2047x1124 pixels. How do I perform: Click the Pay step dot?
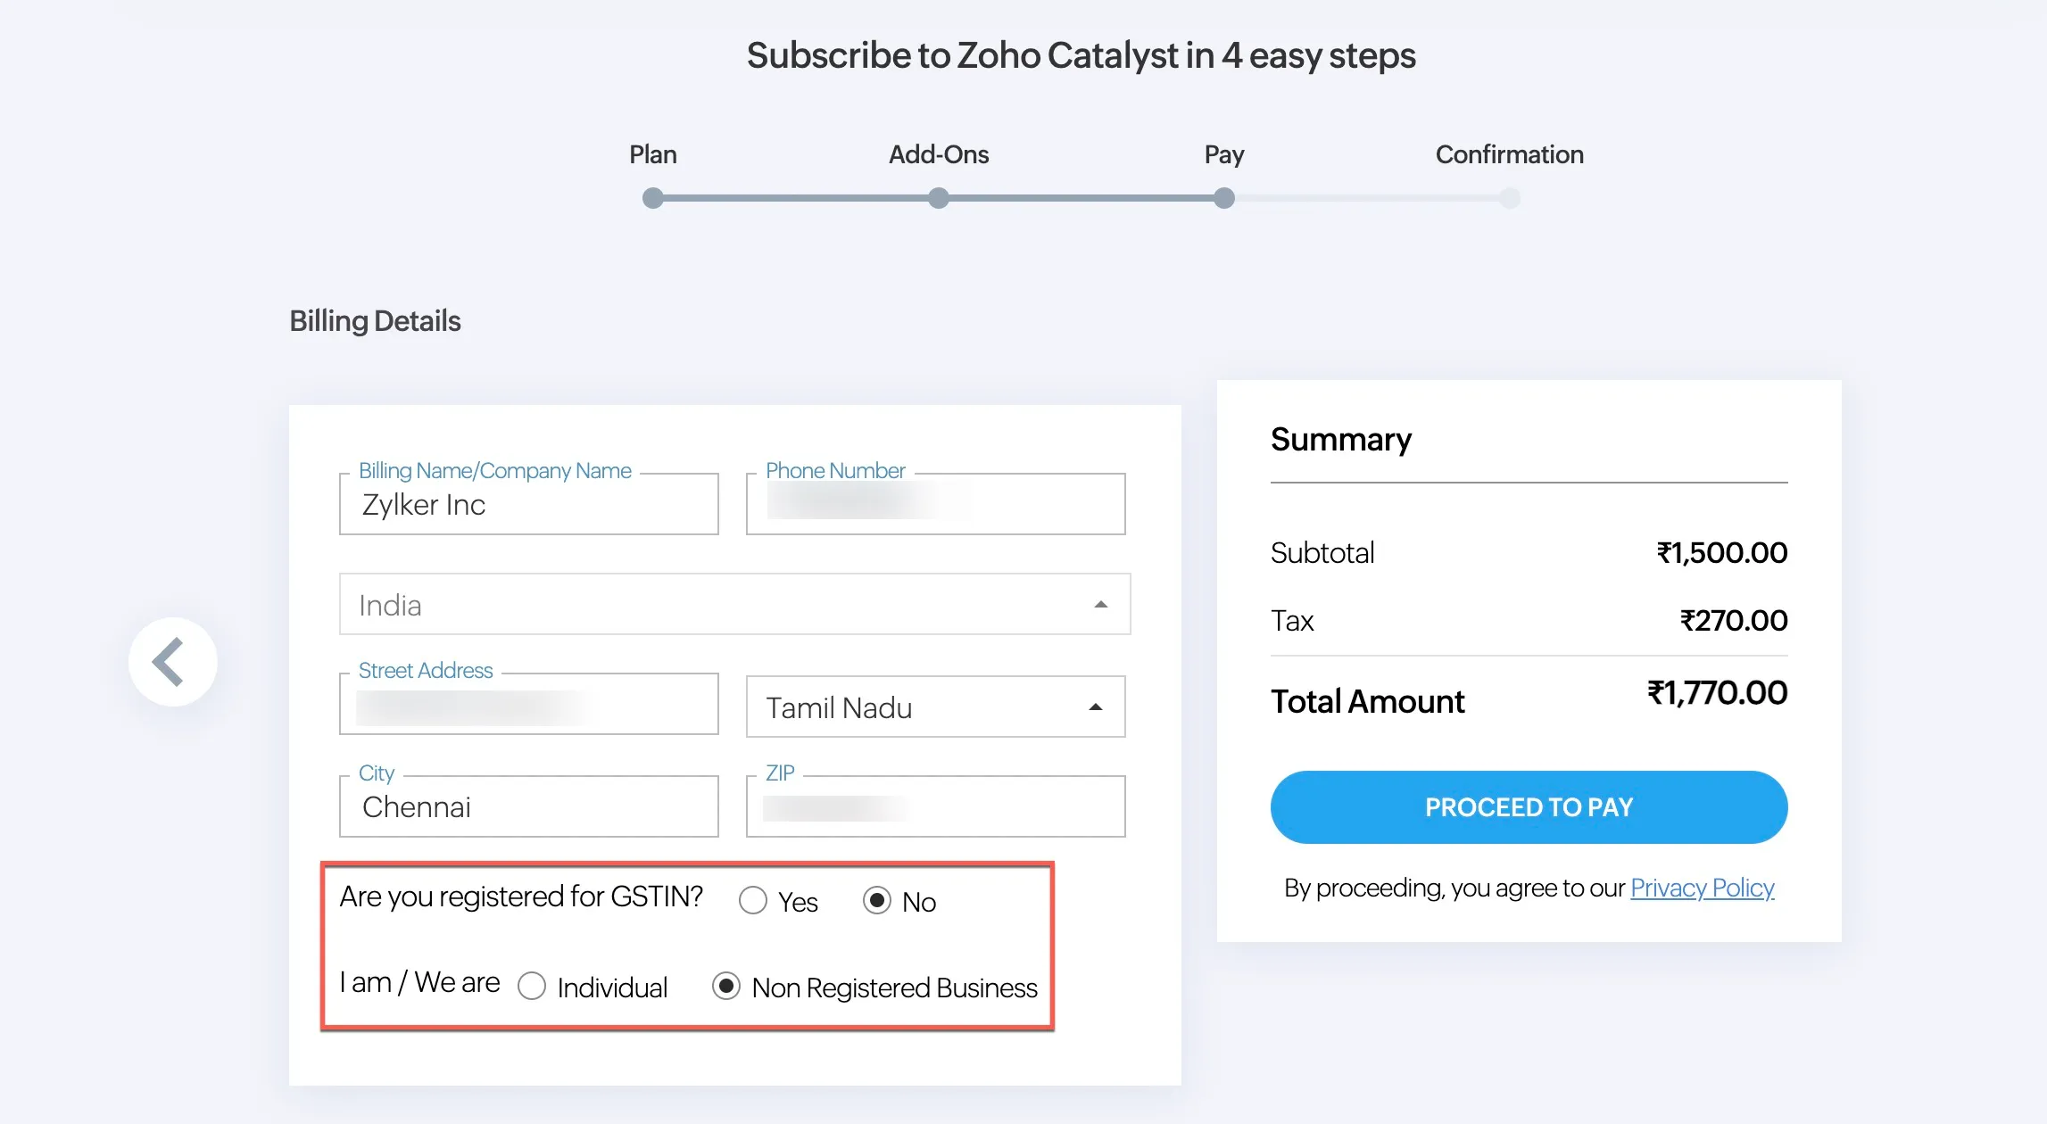tap(1224, 198)
